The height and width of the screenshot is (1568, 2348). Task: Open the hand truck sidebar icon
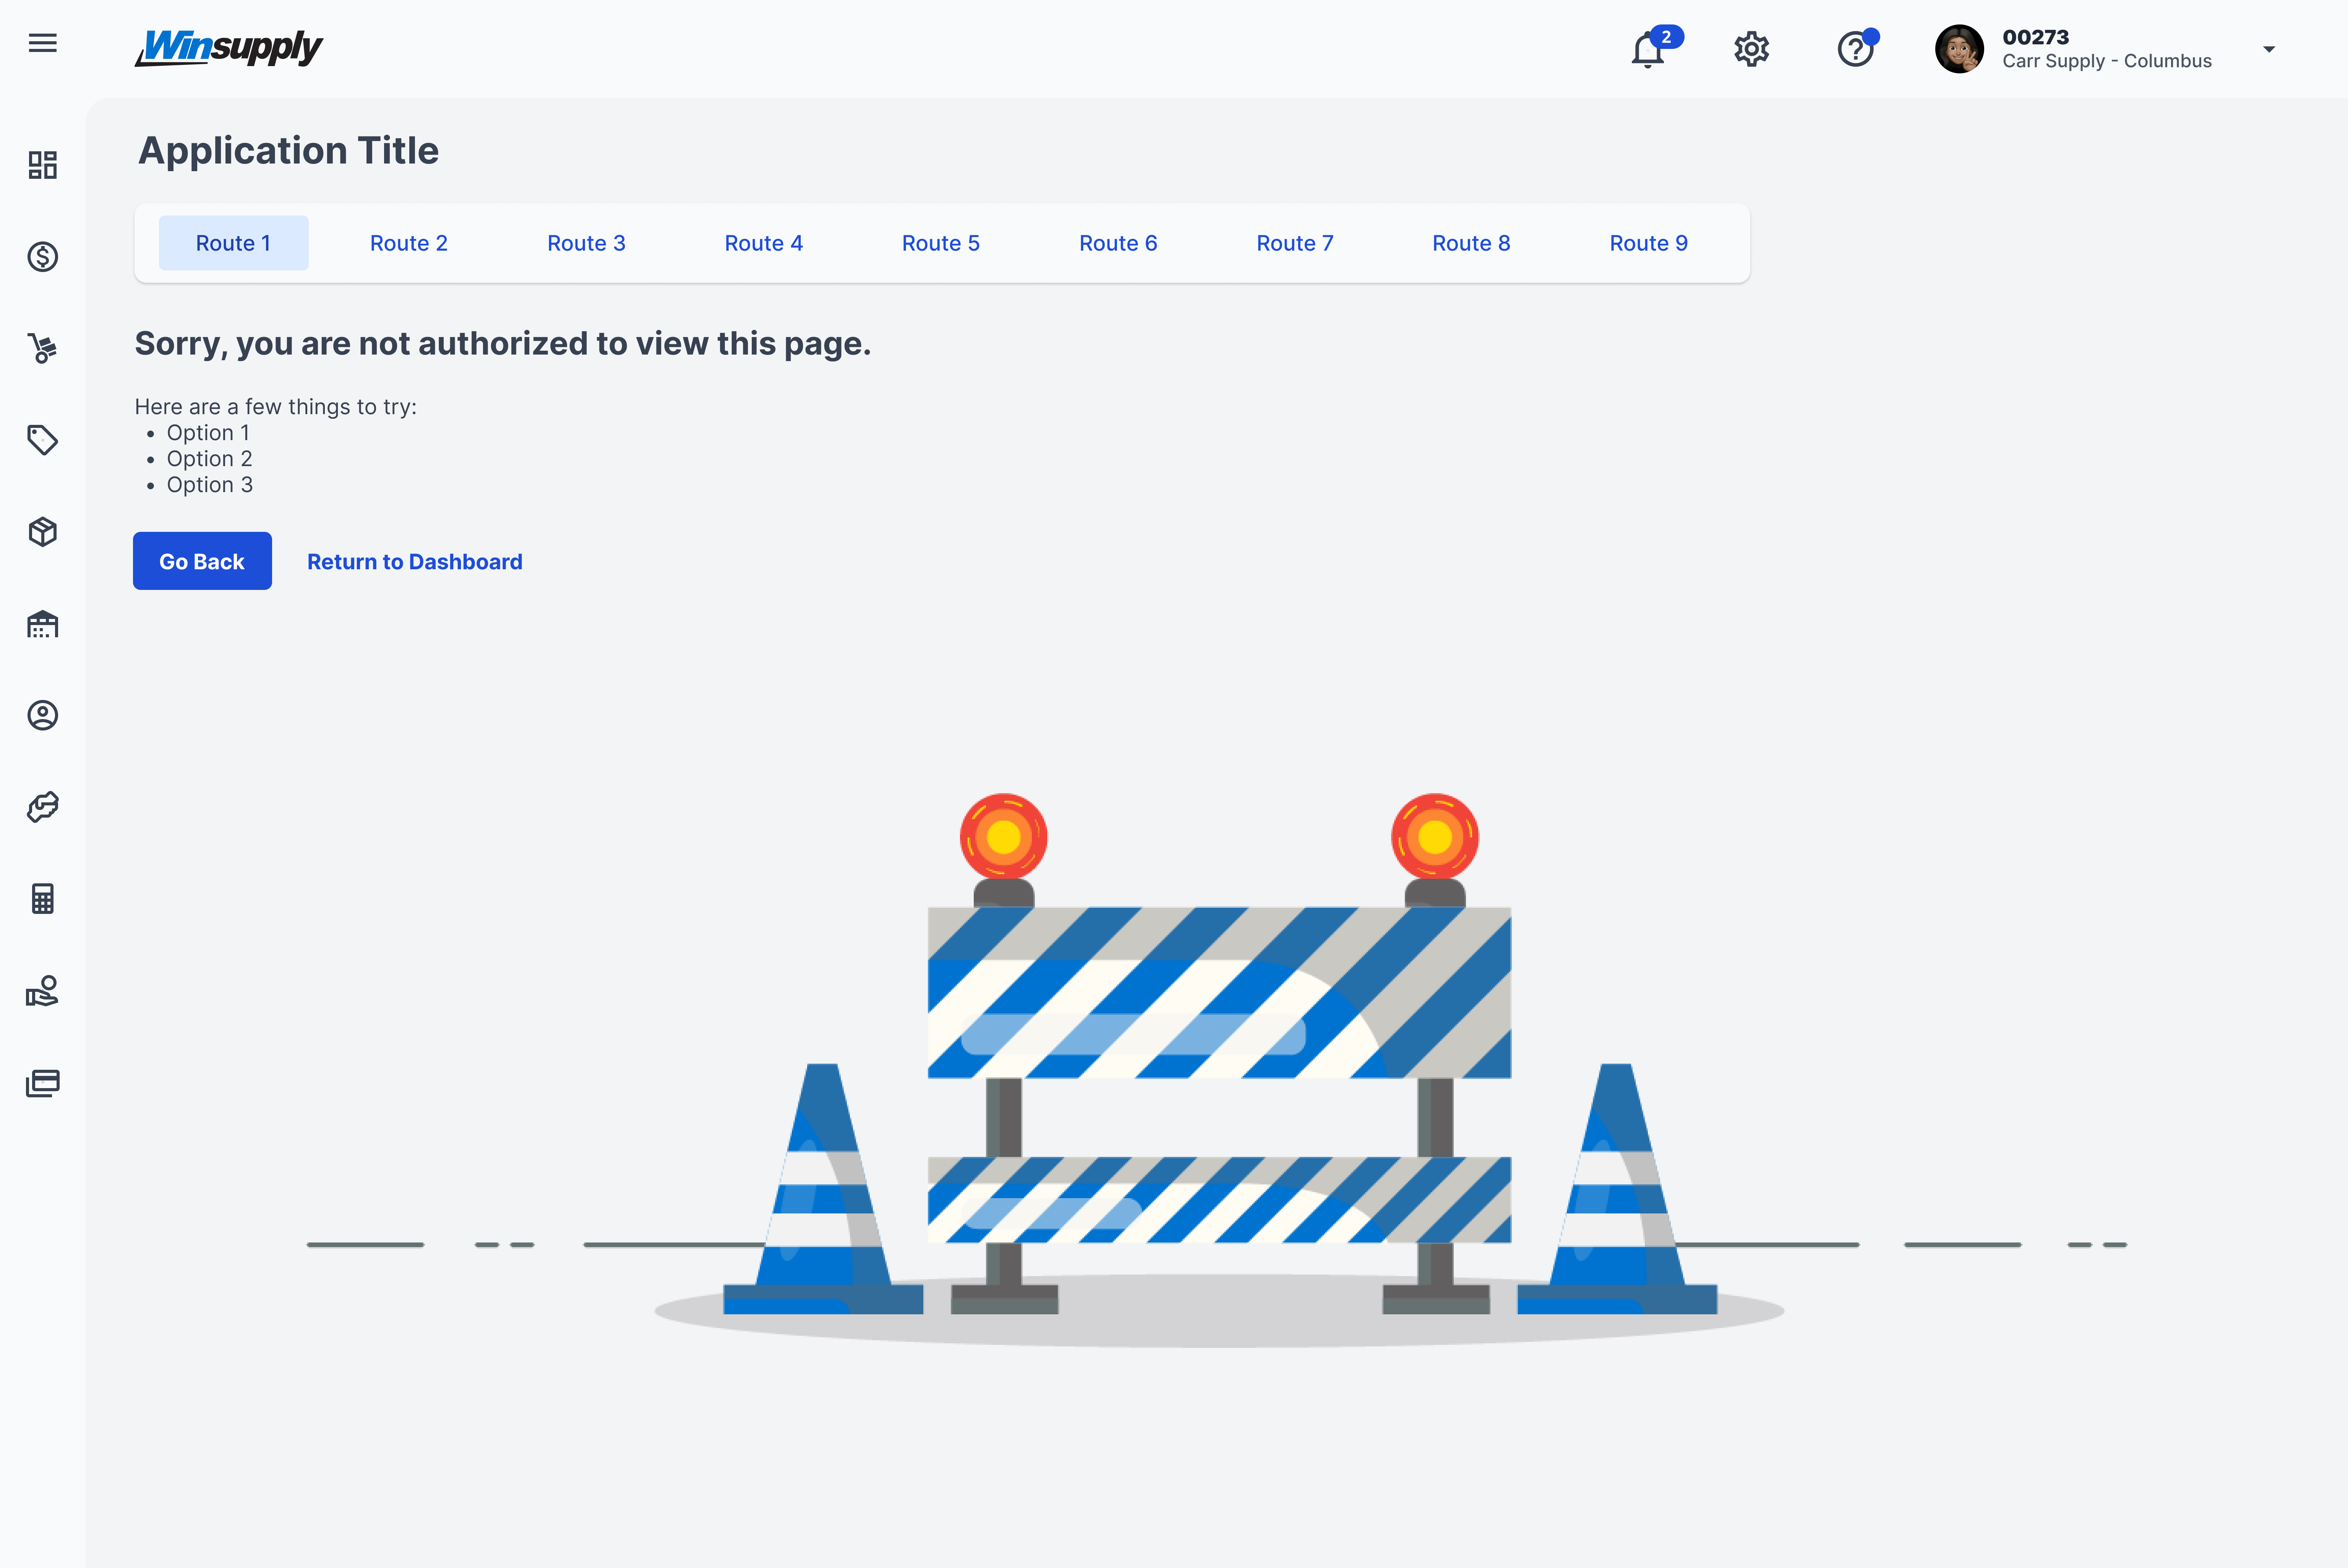pos(42,348)
